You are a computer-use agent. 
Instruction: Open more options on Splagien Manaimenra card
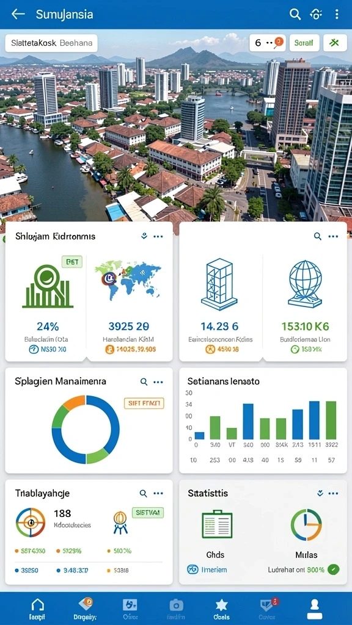tap(158, 382)
